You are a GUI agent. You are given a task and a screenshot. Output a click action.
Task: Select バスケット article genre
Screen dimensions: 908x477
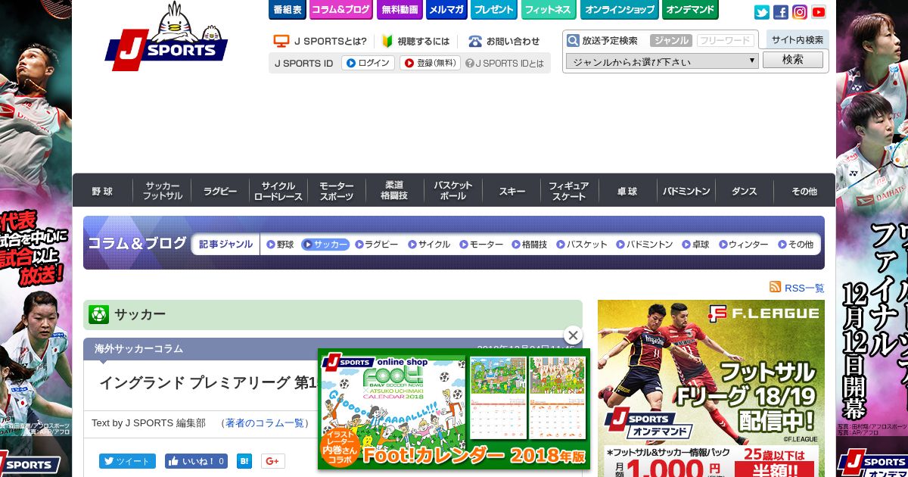582,244
